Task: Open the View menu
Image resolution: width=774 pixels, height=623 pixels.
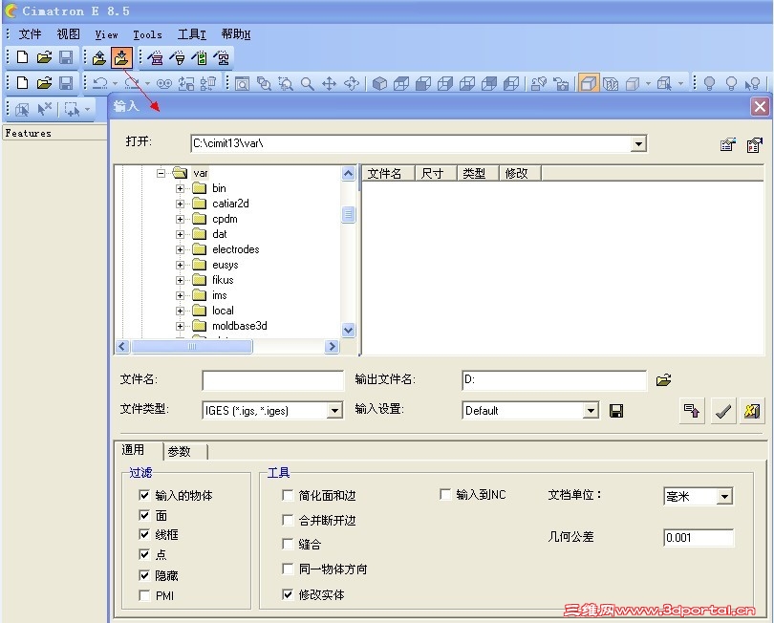Action: 106,34
